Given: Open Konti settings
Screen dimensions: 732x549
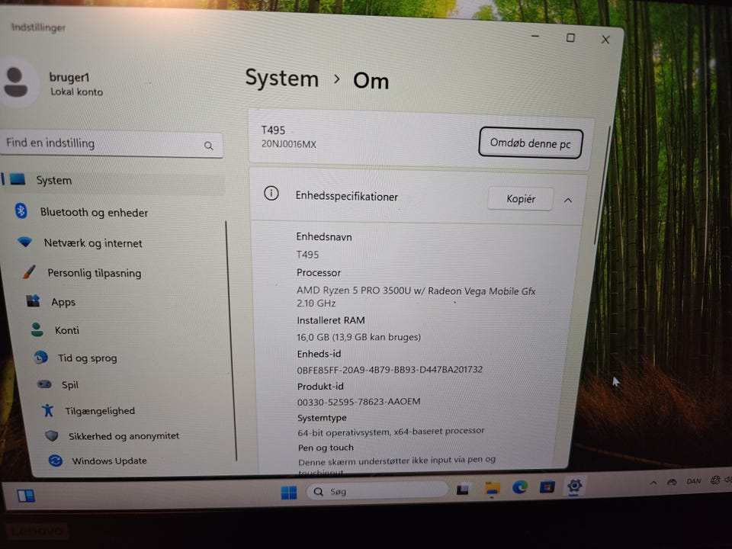Looking at the screenshot, I should coord(67,330).
